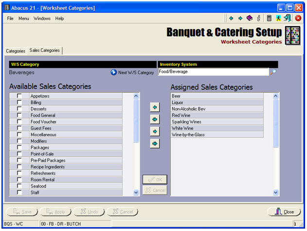Viewport: 307px width, 231px height.
Task: Click the back arrow toolbar icon
Action: point(231,18)
